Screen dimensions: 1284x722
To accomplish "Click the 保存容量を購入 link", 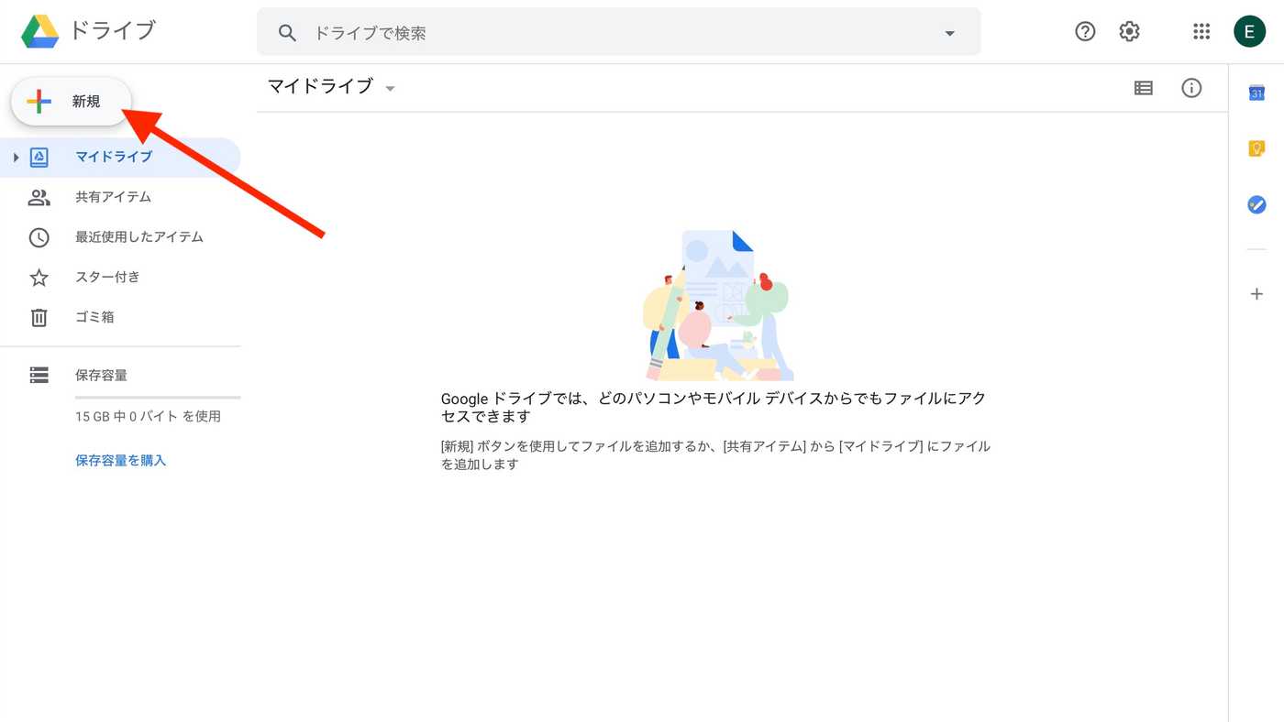I will (121, 460).
